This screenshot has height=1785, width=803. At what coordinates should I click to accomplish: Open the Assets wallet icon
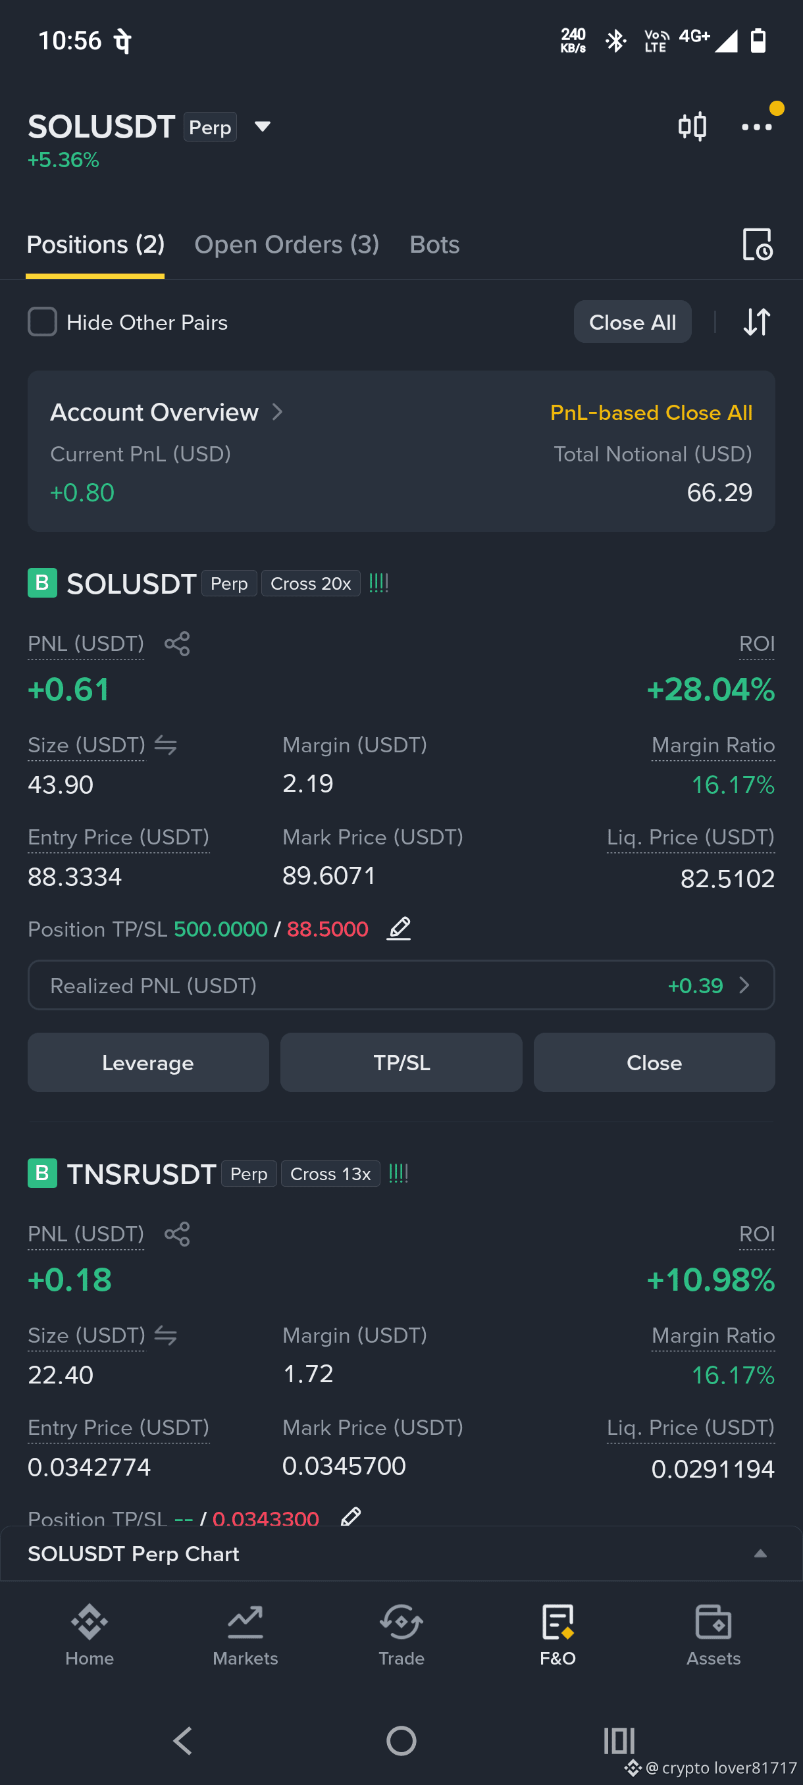coord(713,1622)
